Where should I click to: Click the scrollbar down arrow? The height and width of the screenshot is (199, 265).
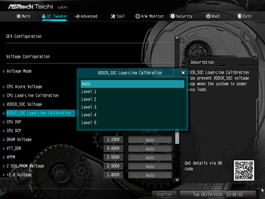[177, 180]
